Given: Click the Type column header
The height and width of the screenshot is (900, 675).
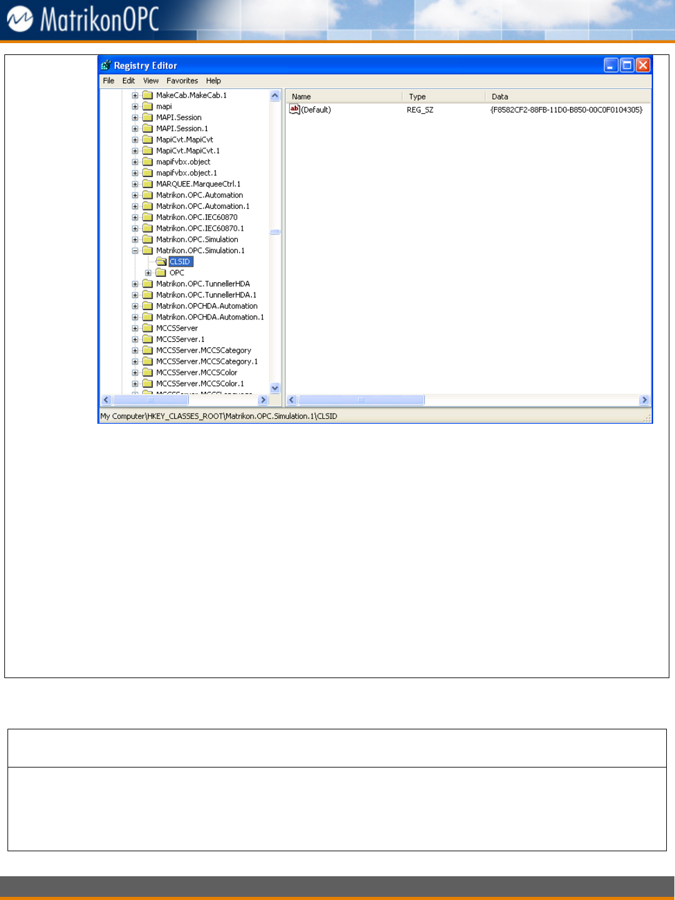Looking at the screenshot, I should [444, 97].
